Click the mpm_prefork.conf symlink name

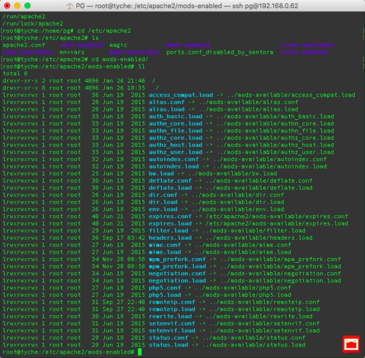click(x=177, y=259)
